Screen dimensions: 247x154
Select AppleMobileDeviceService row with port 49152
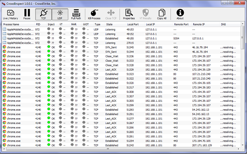point(121,34)
